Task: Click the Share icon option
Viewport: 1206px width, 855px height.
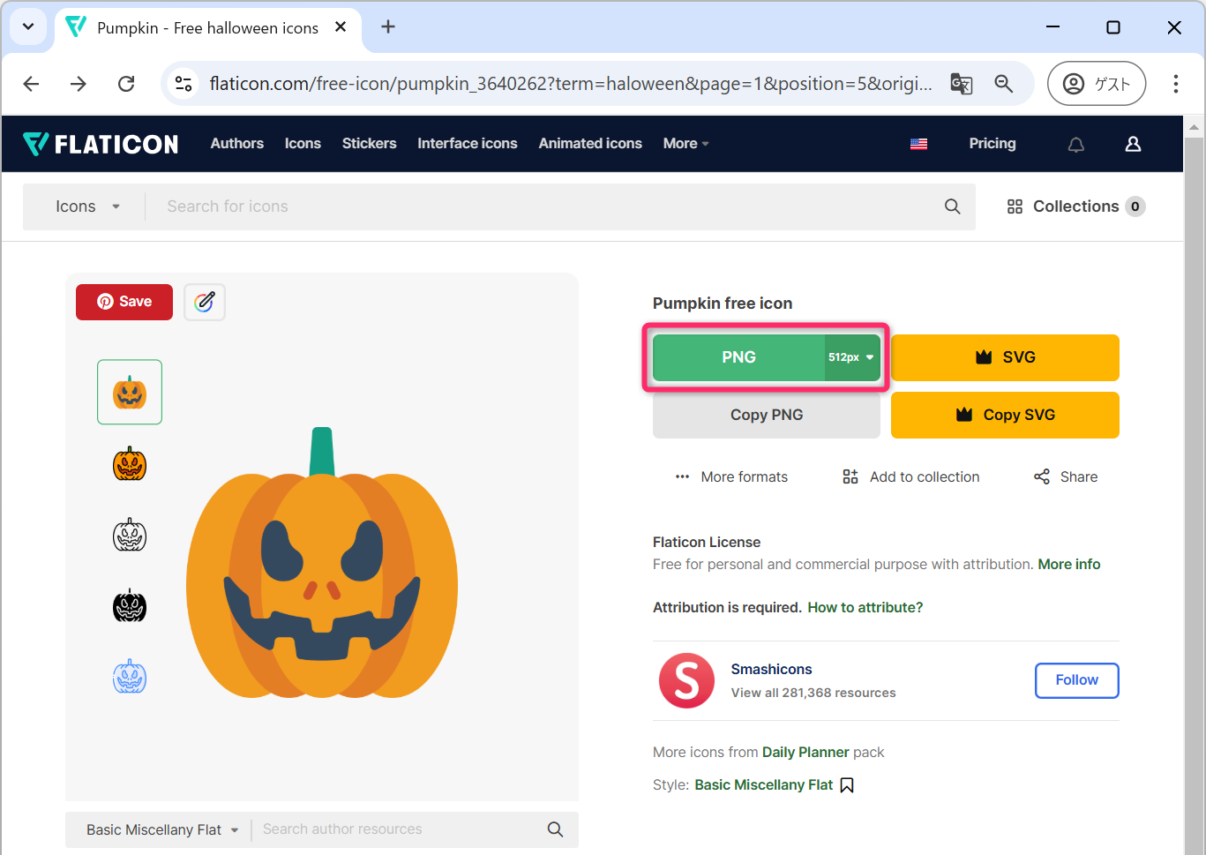Action: [1066, 476]
